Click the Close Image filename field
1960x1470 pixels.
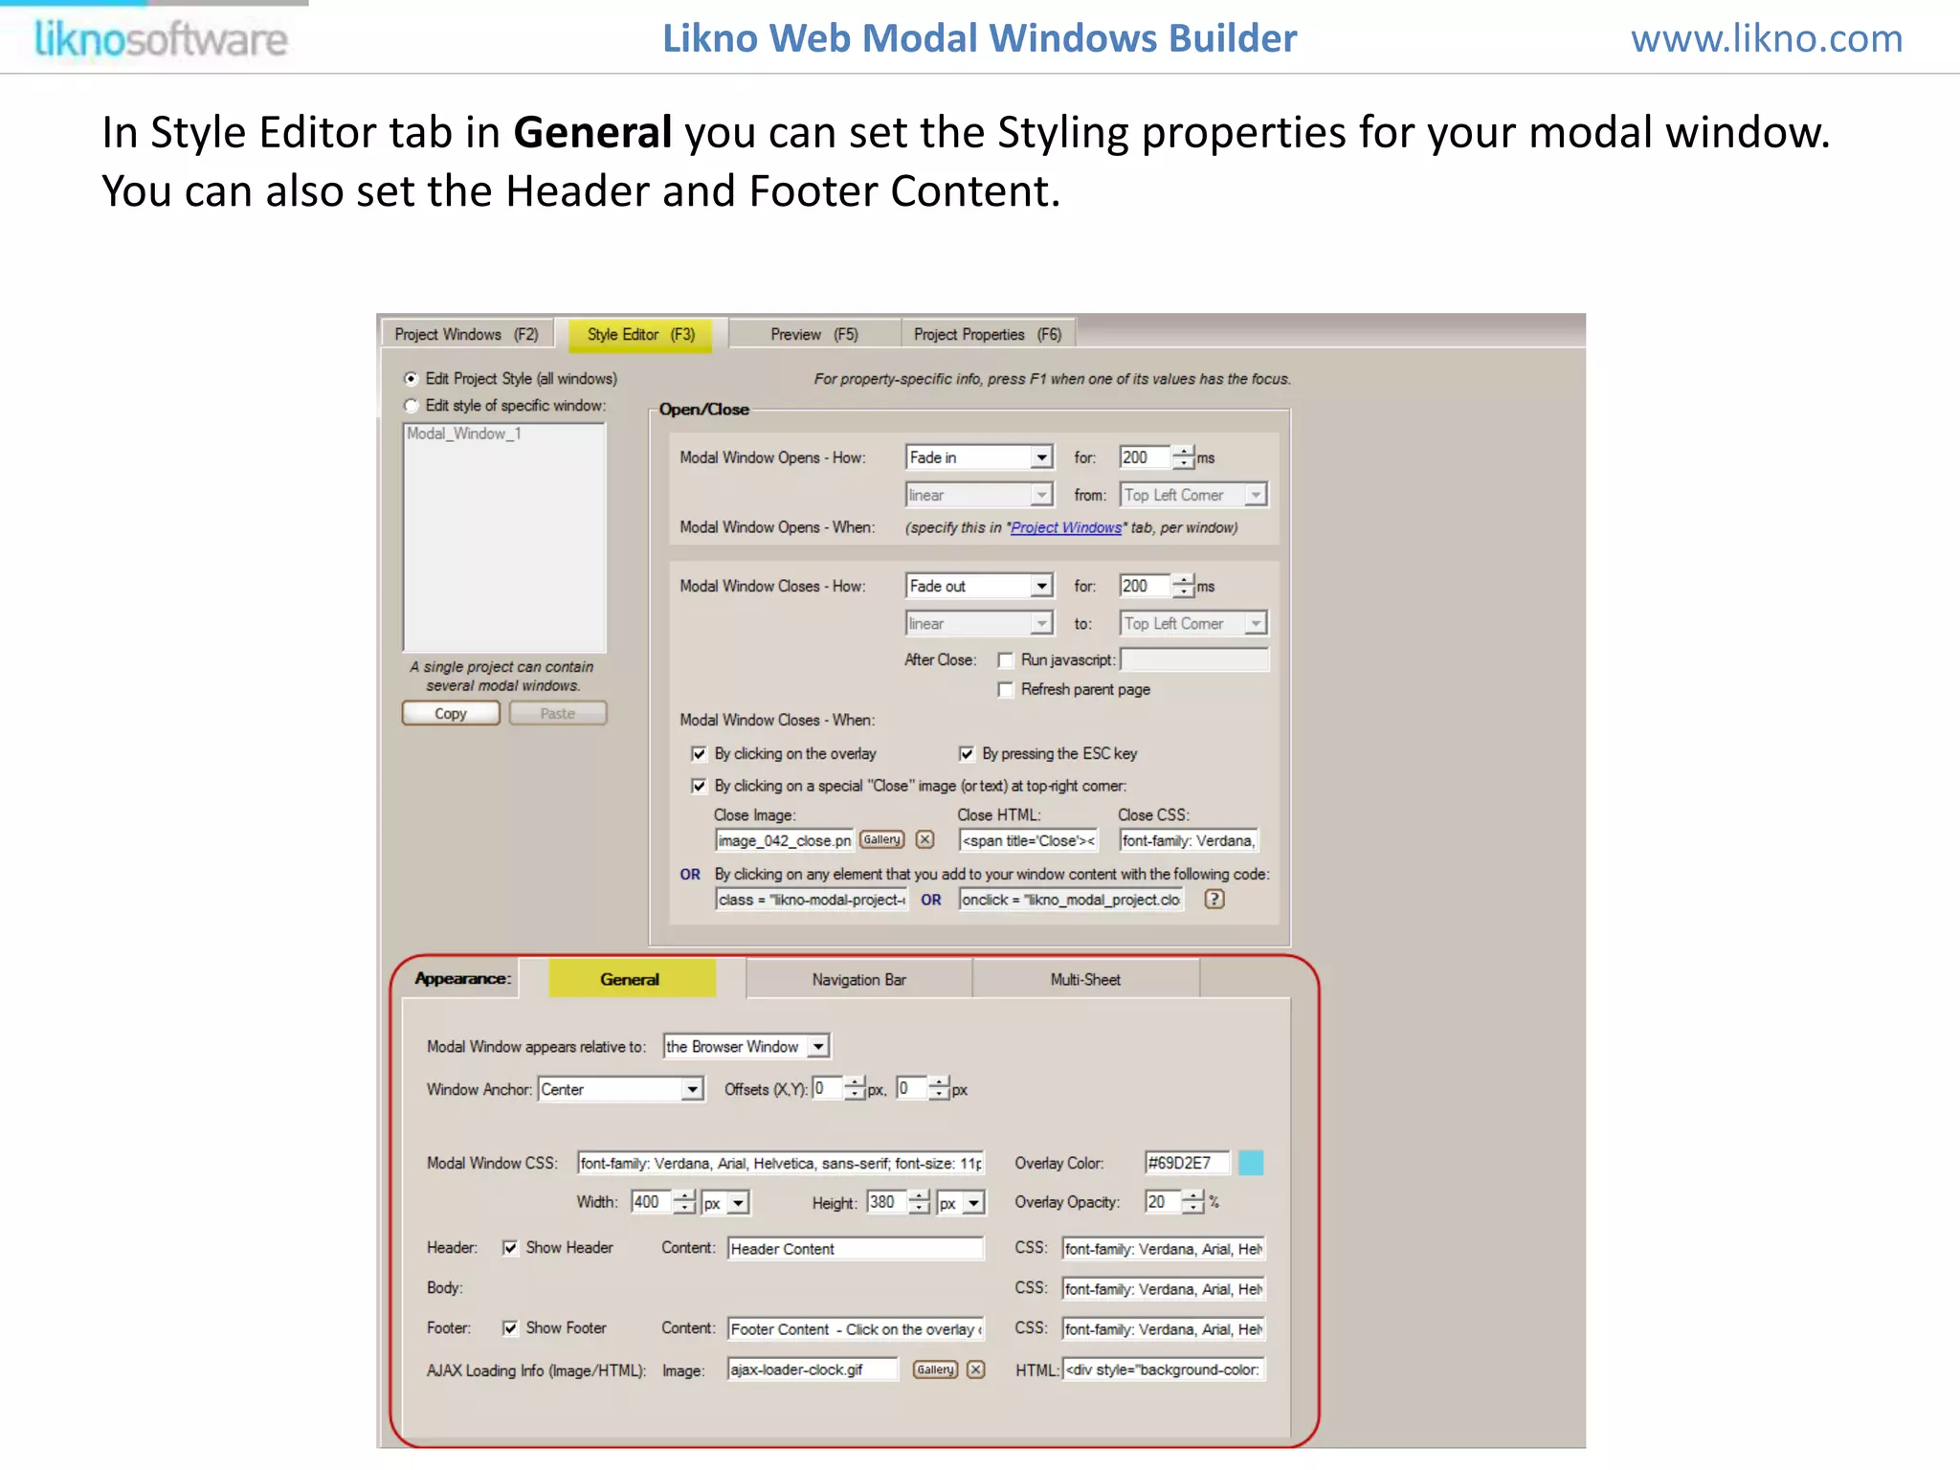click(x=785, y=840)
